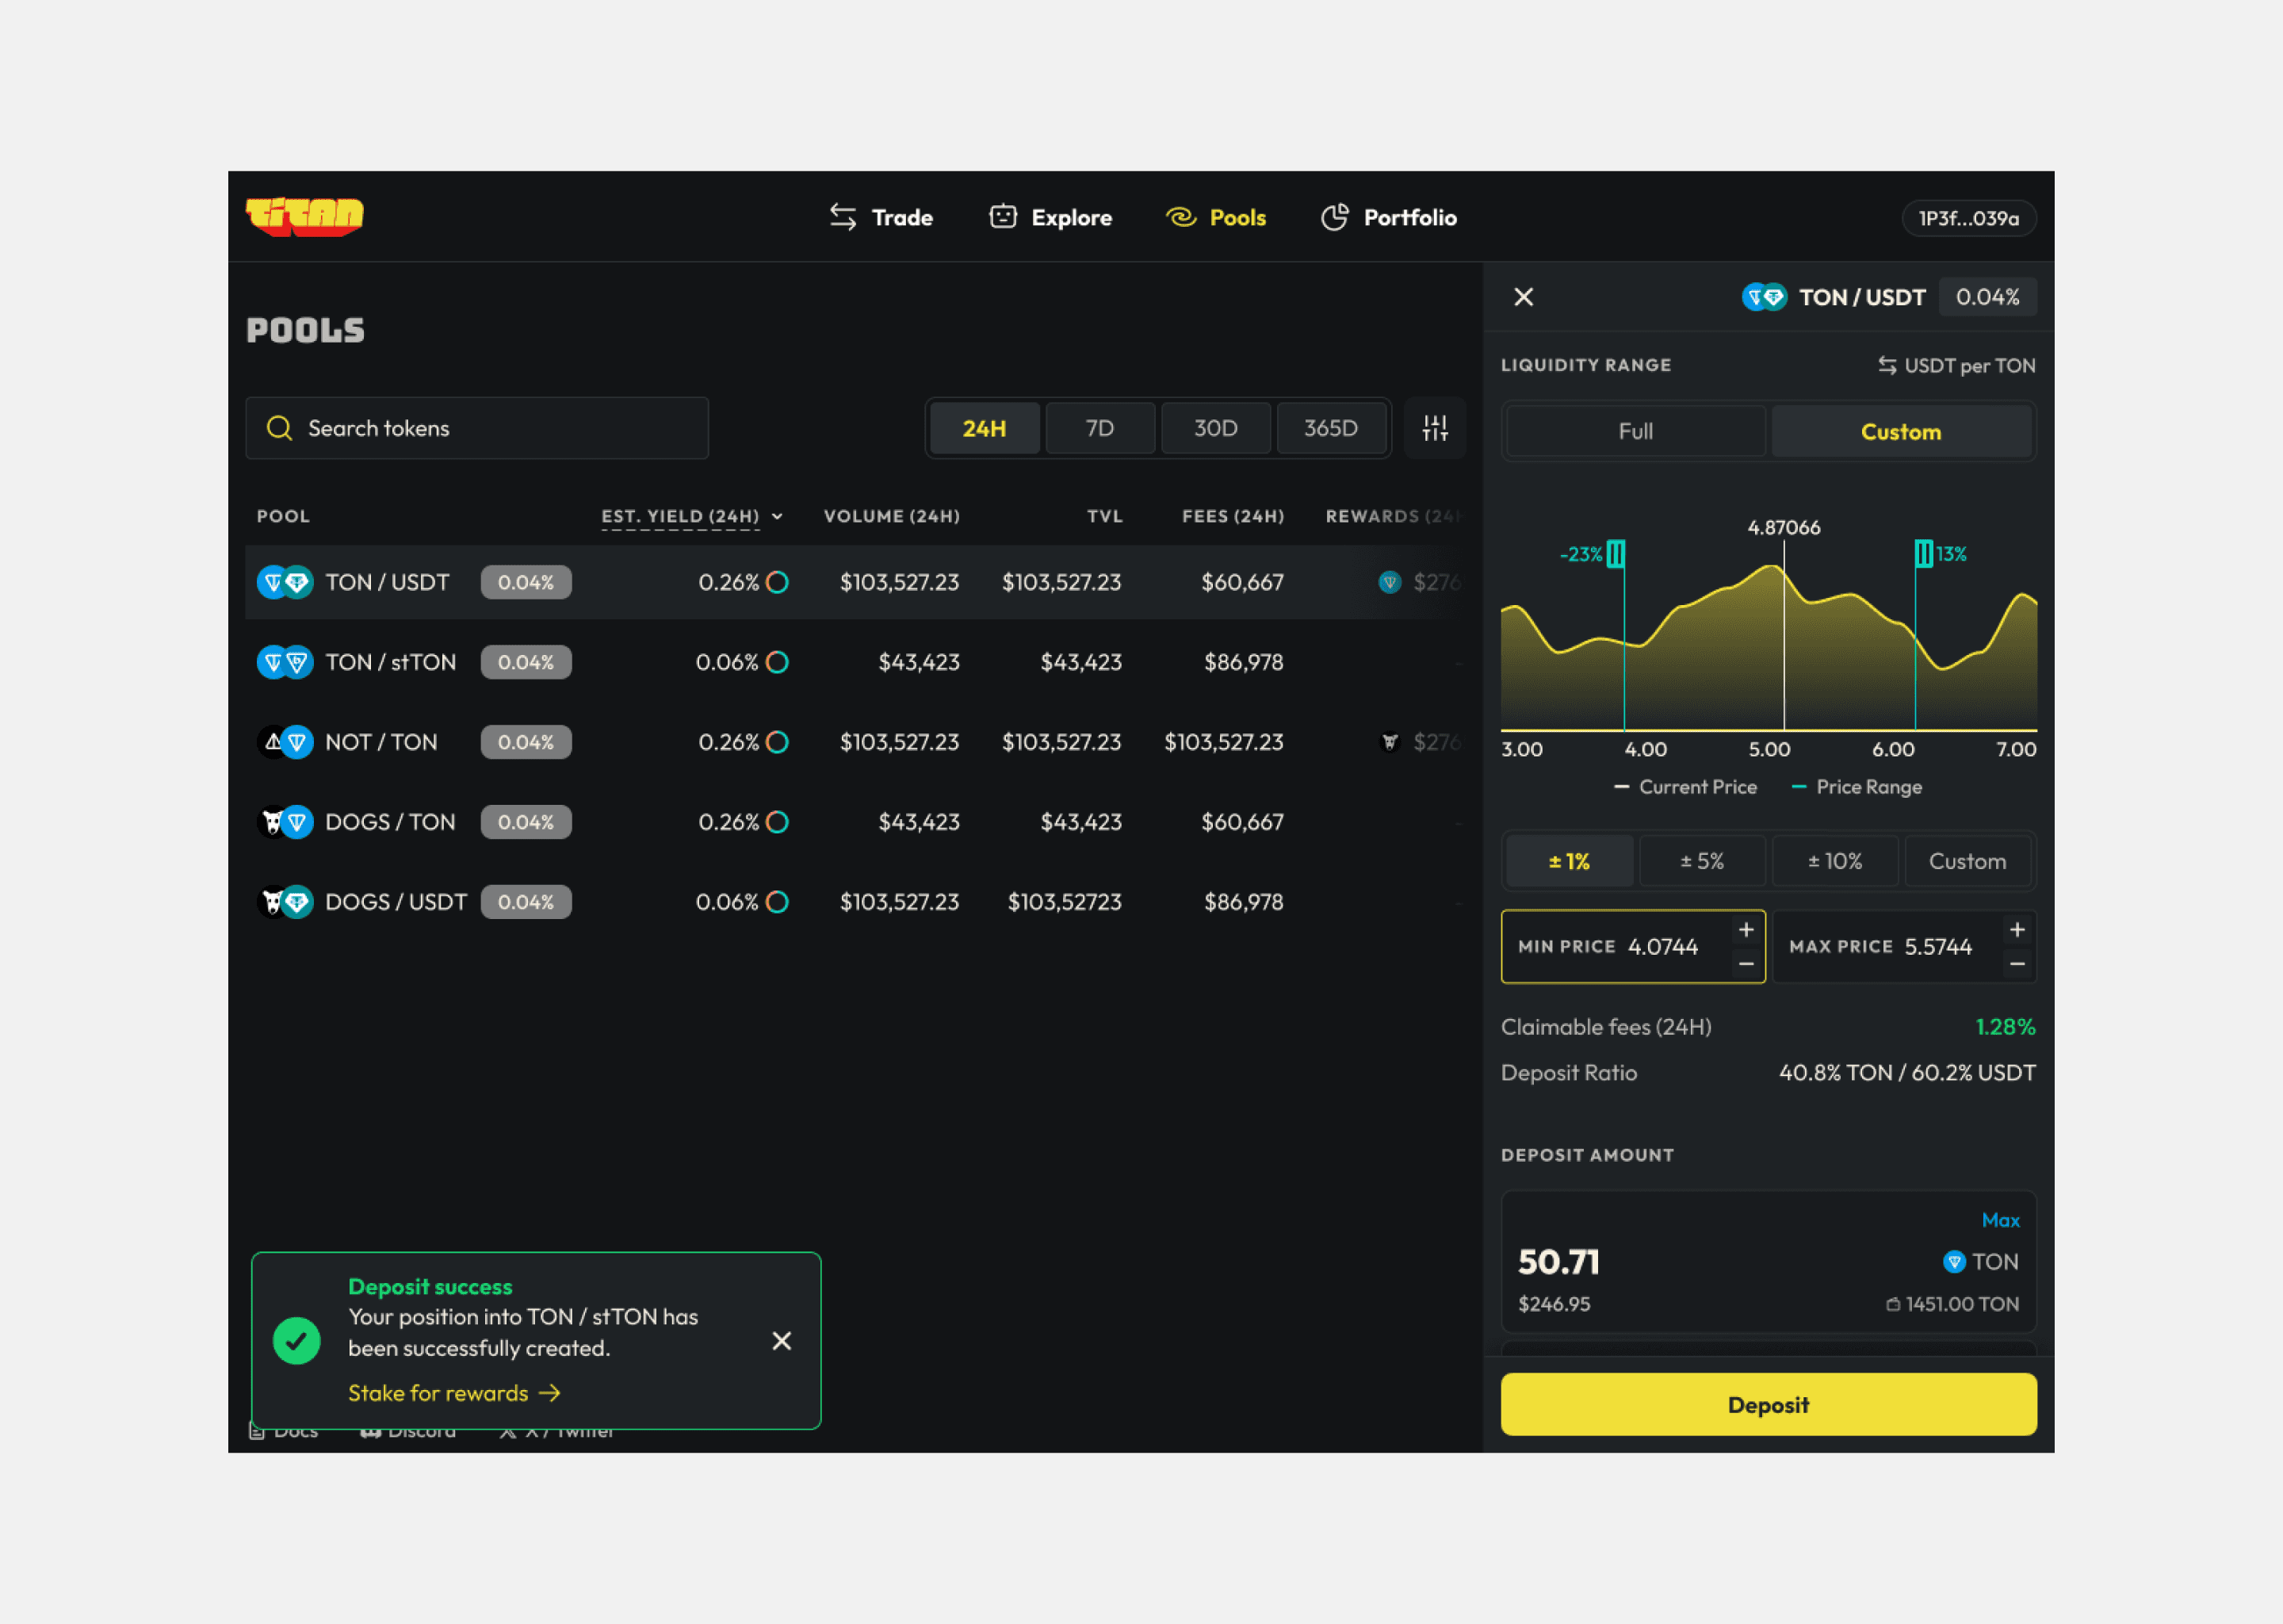Follow the Stake for rewards link

[x=453, y=1393]
